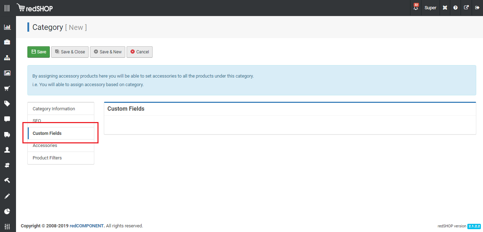
Task: Open the briefcase icon in sidebar
Action: pos(7,42)
